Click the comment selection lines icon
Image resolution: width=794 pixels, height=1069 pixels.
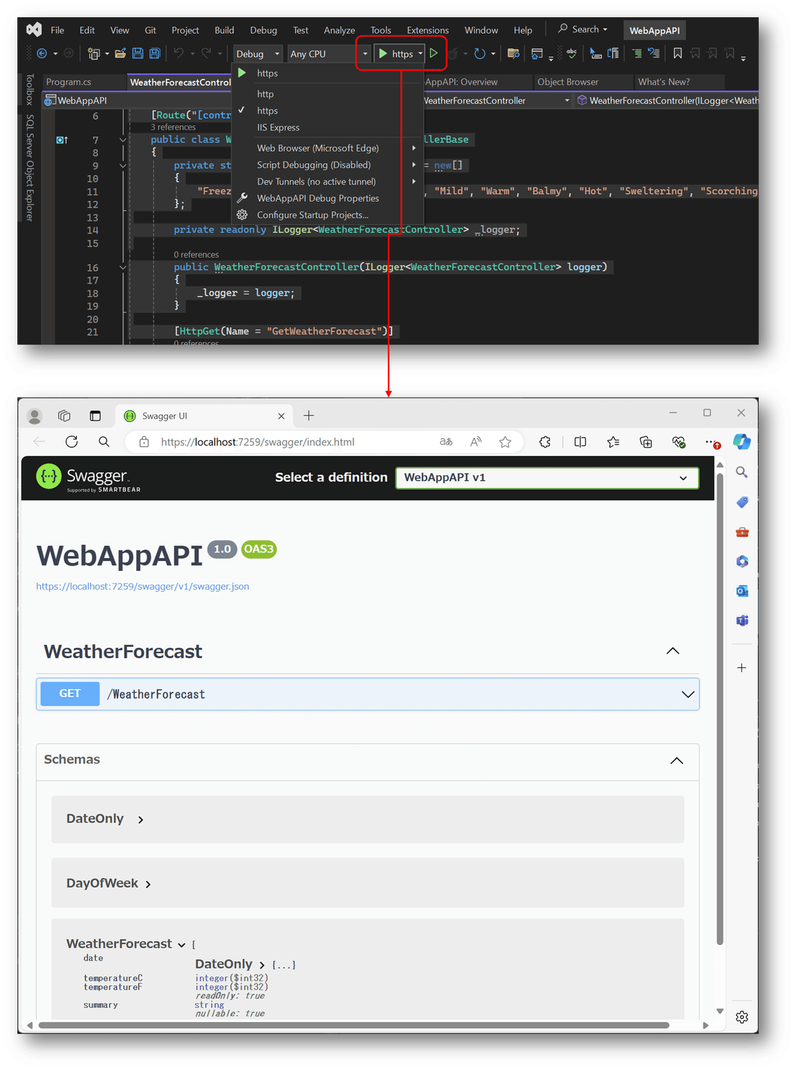pyautogui.click(x=637, y=54)
